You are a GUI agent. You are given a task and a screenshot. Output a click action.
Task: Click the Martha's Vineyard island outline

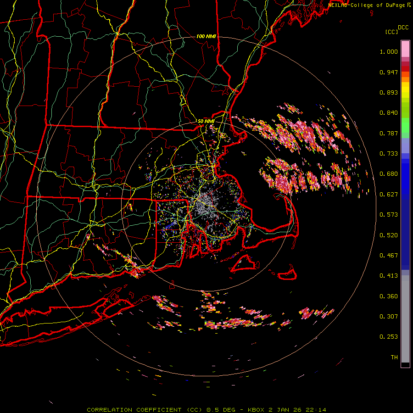[x=245, y=263]
